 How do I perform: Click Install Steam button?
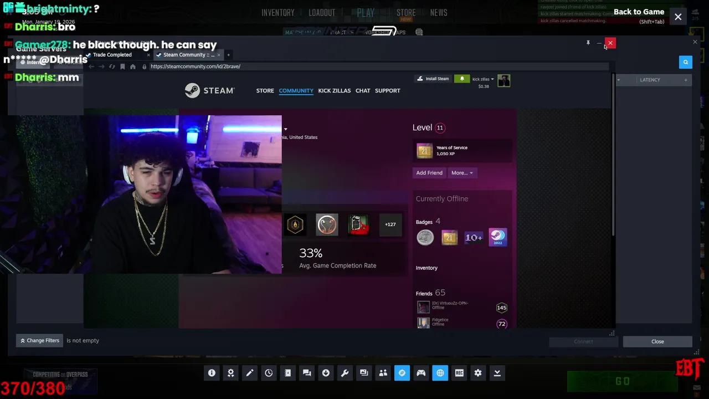433,79
